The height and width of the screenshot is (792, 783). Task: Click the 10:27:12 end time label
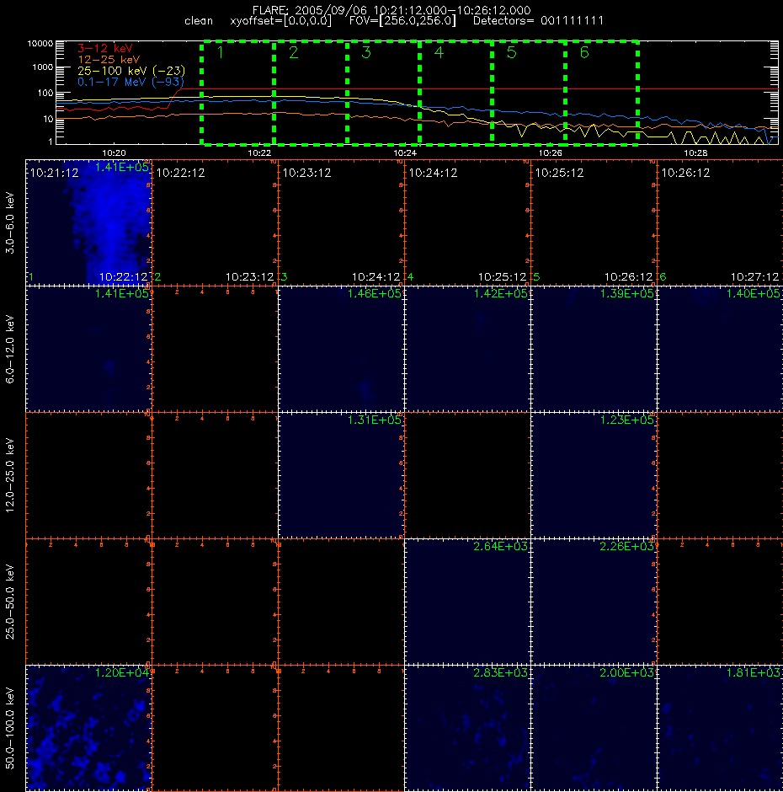[754, 277]
